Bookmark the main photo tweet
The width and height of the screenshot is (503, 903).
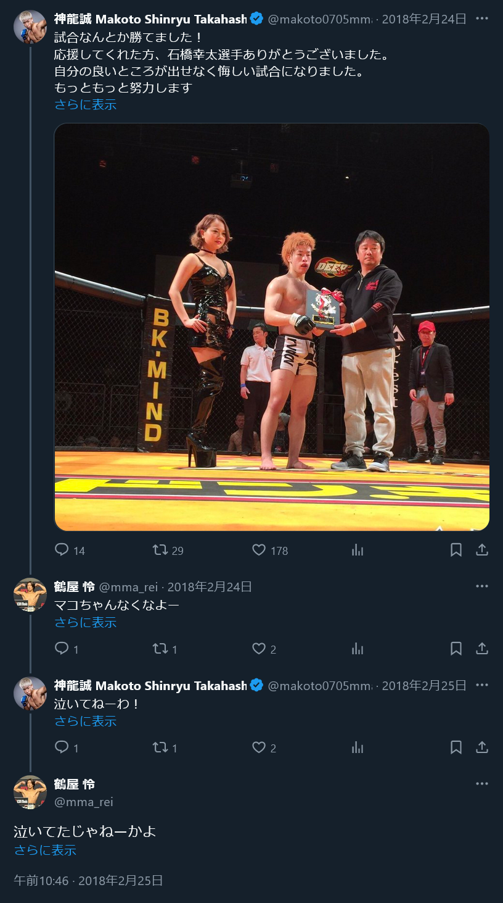[456, 550]
